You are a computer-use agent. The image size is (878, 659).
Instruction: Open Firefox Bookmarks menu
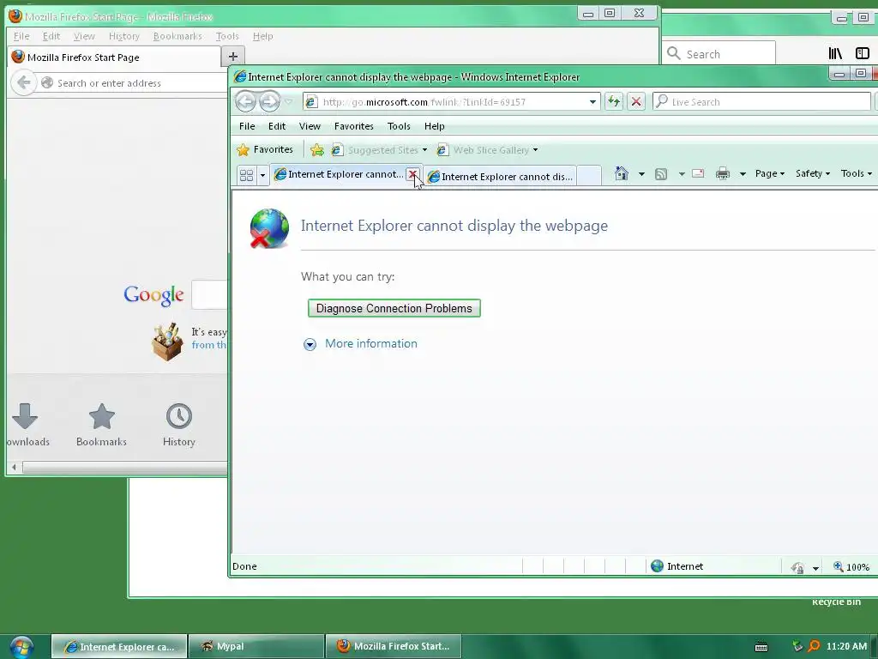pos(177,36)
